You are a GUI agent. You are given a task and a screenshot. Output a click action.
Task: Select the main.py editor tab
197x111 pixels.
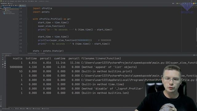[22, 6]
